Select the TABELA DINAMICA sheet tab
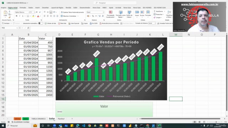The image size is (228, 128). coord(38,119)
